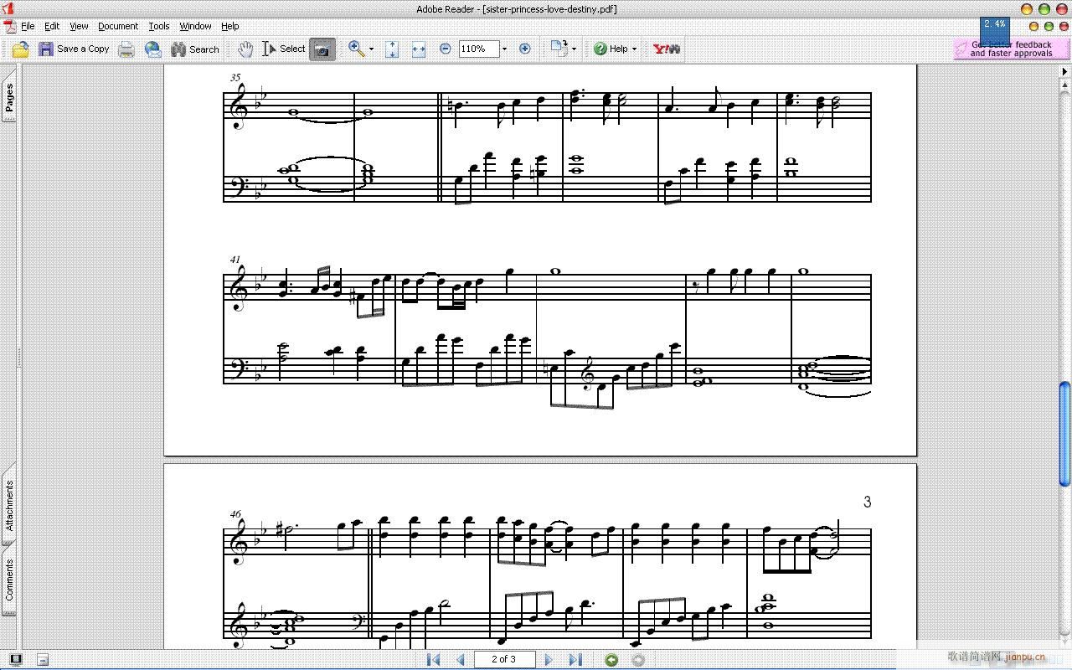Click the Fit Width icon
1072x670 pixels.
click(419, 49)
